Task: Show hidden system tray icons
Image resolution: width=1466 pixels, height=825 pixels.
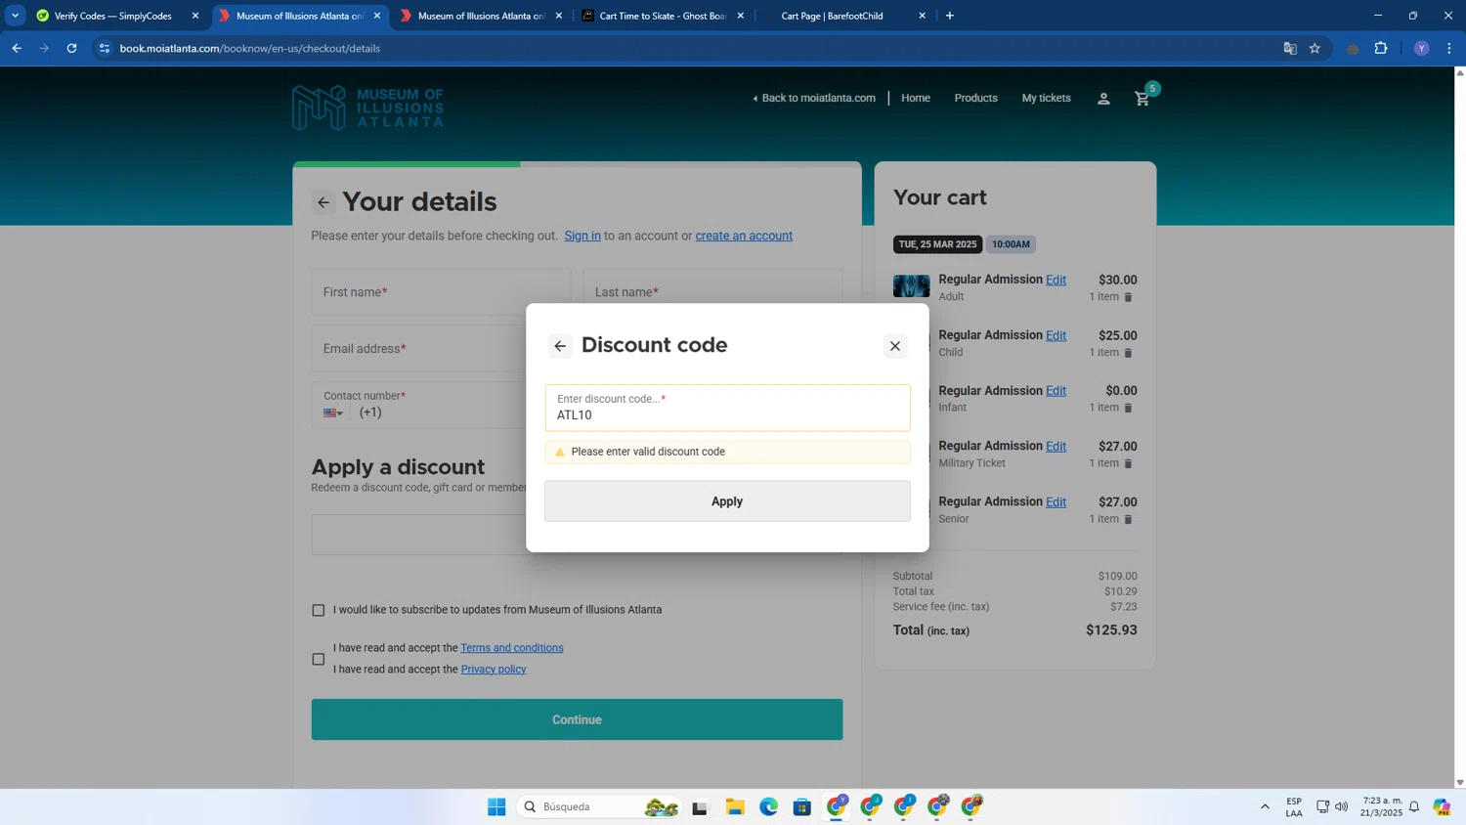Action: click(1265, 806)
